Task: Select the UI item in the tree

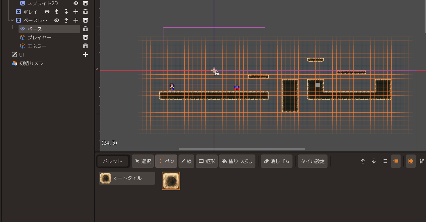Action: [x=18, y=54]
